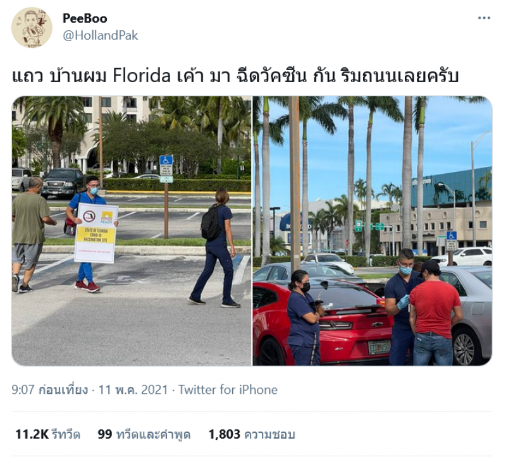Click the ความชอบ likes label

click(269, 434)
